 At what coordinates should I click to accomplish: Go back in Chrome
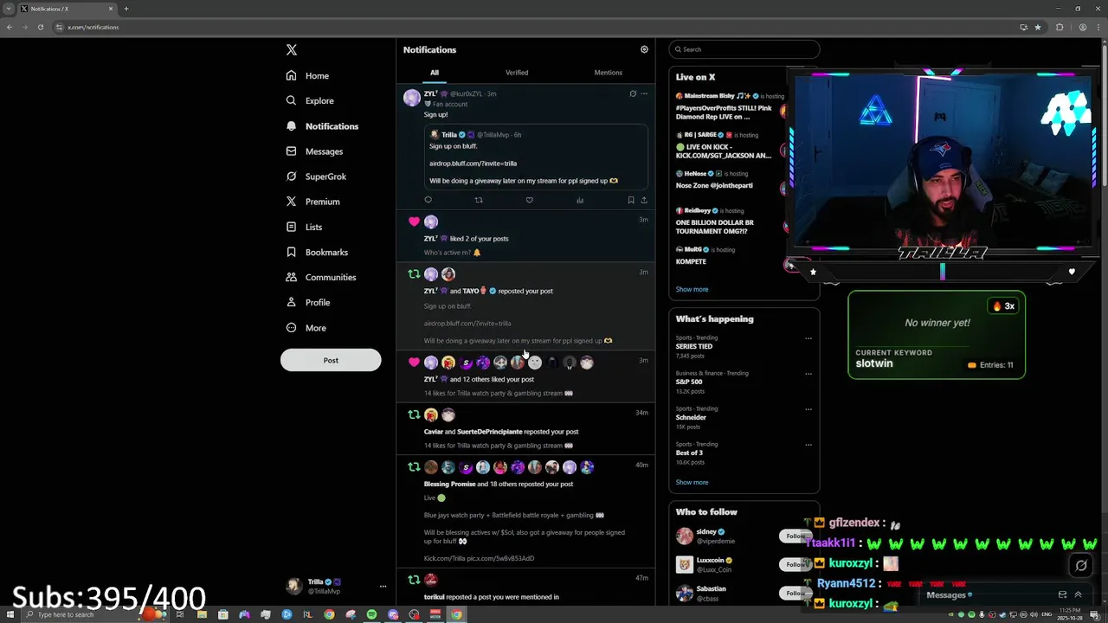click(x=10, y=27)
